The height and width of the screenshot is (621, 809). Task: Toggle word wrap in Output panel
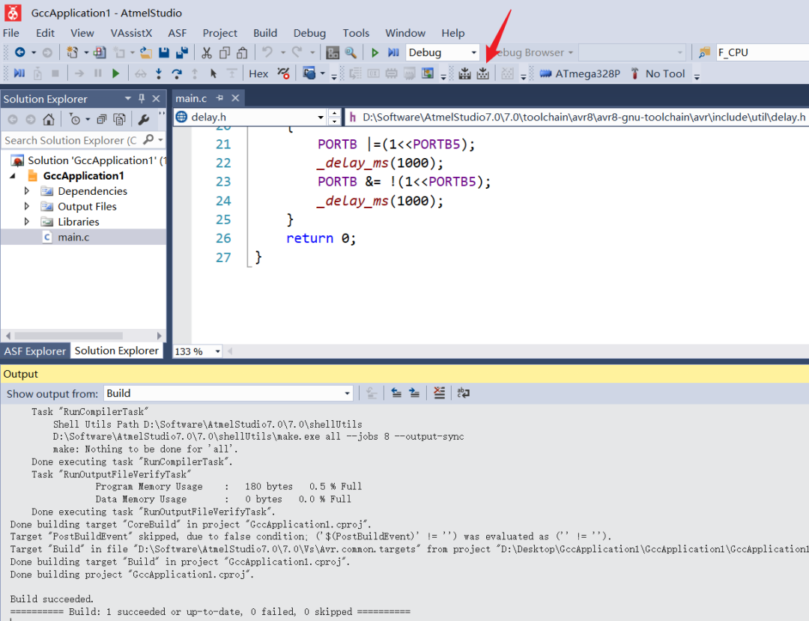click(463, 393)
